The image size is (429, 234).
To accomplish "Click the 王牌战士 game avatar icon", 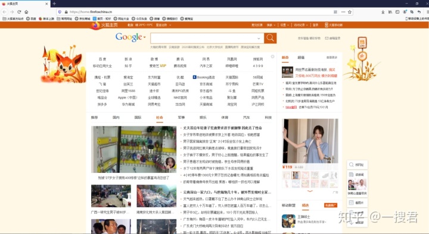I will (288, 220).
